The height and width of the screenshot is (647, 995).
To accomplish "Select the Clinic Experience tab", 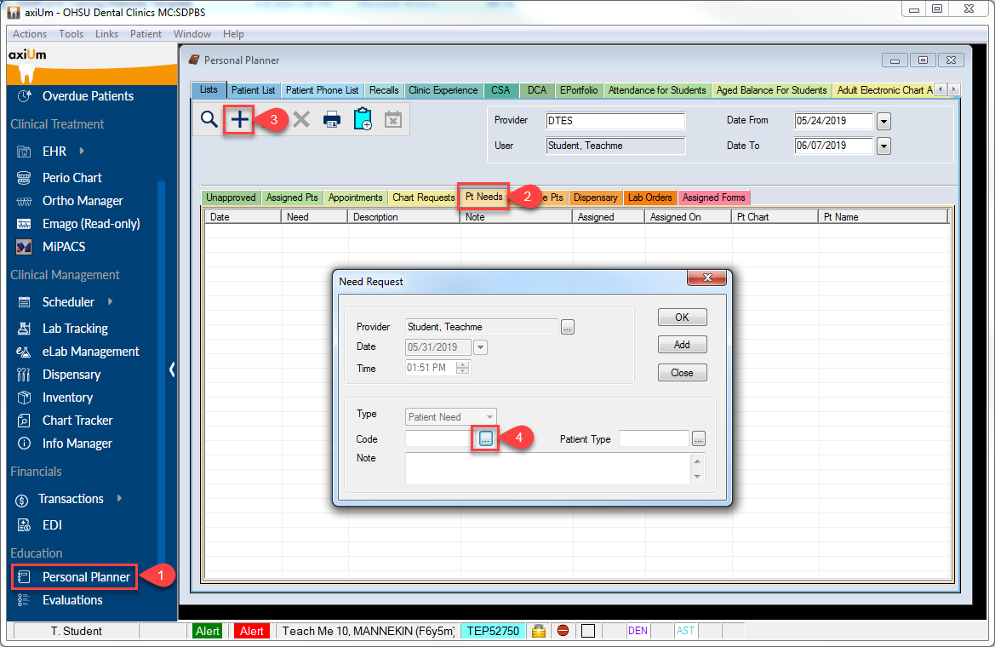I will (x=443, y=90).
